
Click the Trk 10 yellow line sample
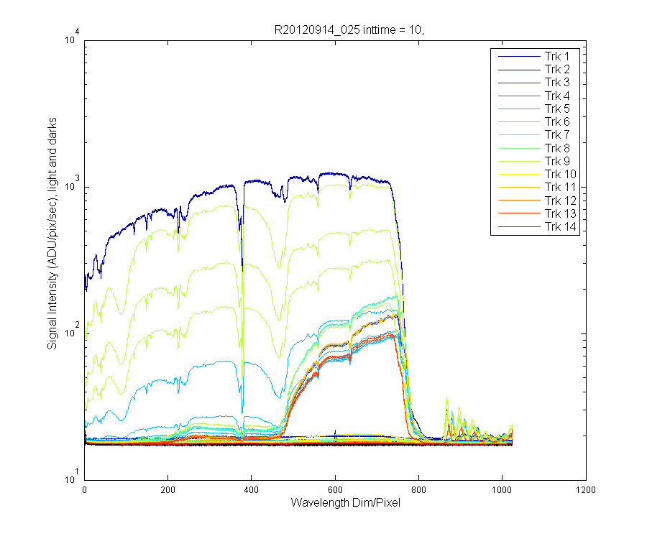pos(519,175)
